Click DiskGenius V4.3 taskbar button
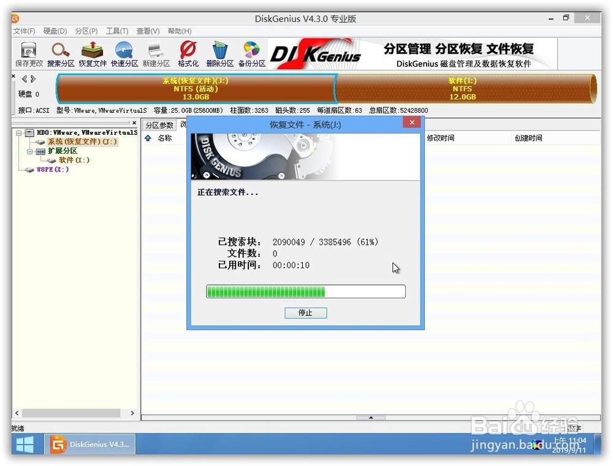 tap(90, 445)
